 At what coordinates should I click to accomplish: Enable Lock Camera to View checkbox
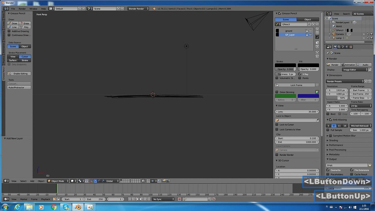coord(277,130)
